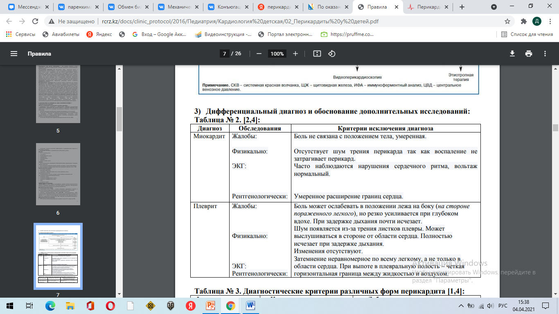This screenshot has width=559, height=314.
Task: Switch to Word in the taskbar
Action: click(250, 305)
